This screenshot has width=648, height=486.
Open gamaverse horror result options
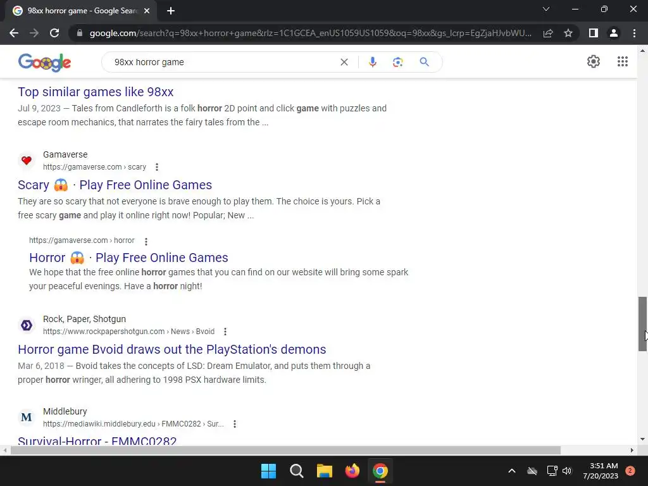(146, 241)
